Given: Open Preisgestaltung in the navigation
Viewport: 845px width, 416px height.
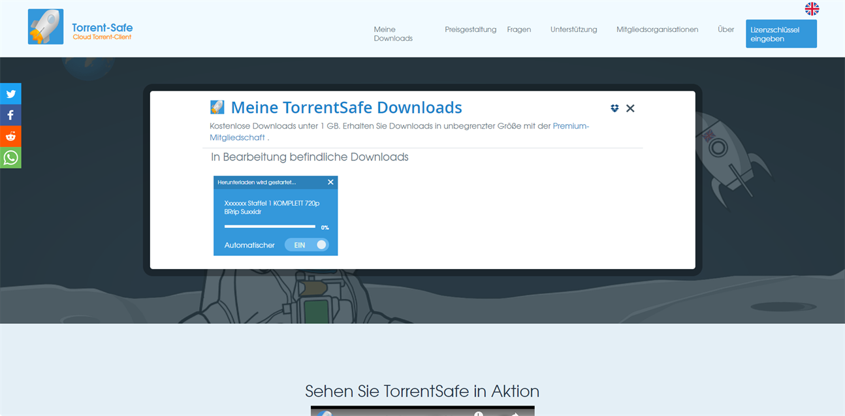Looking at the screenshot, I should (x=471, y=29).
